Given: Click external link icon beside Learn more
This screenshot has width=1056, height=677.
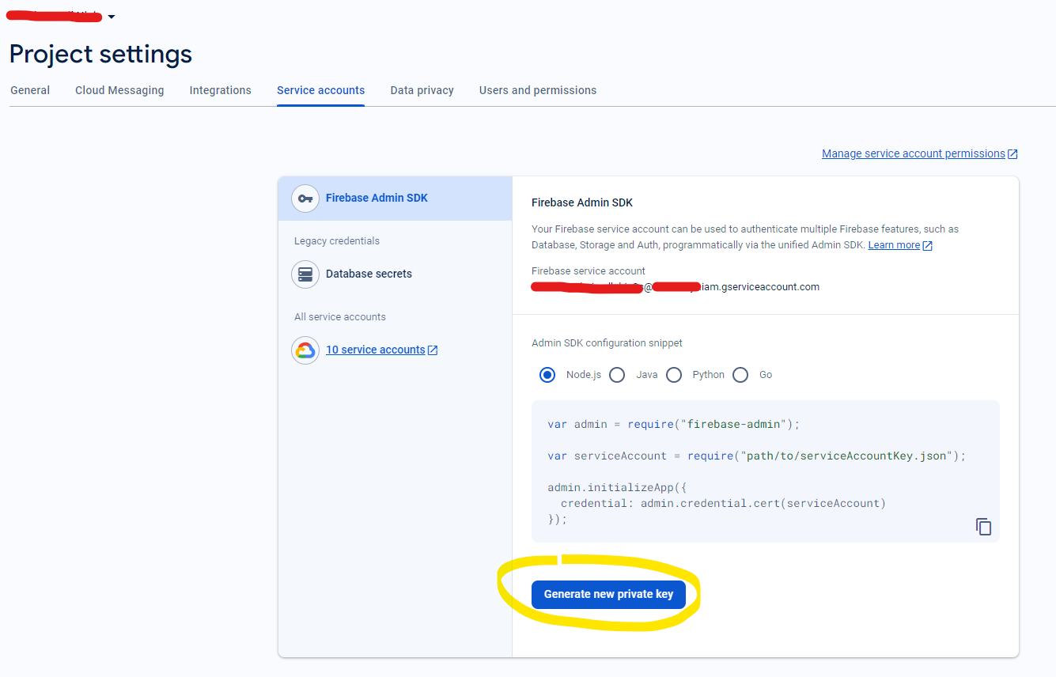Looking at the screenshot, I should [928, 246].
